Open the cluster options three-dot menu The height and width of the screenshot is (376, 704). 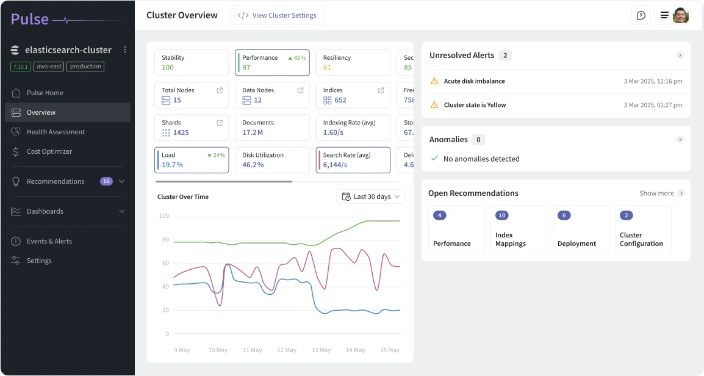pyautogui.click(x=125, y=49)
